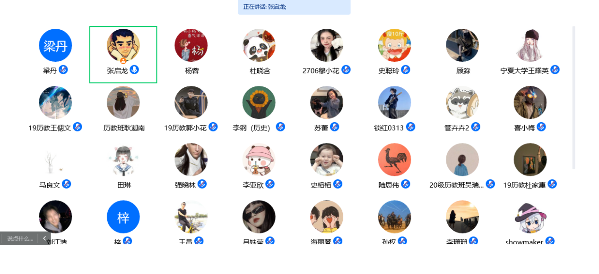Screen dimensions: 599x274
Task: Click the name label 田琳
Action: [x=124, y=185]
